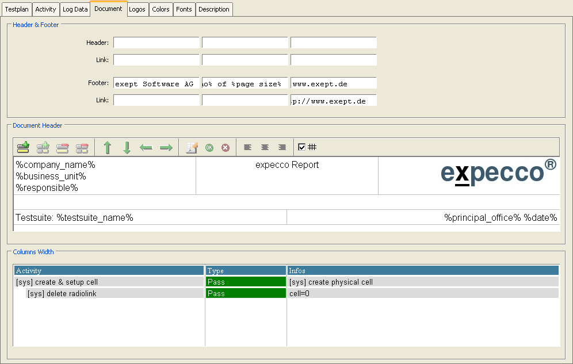Click the delete column icon

(82, 148)
